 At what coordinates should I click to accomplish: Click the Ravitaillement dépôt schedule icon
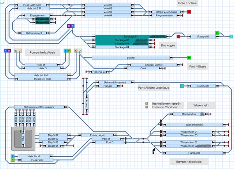(x=147, y=104)
